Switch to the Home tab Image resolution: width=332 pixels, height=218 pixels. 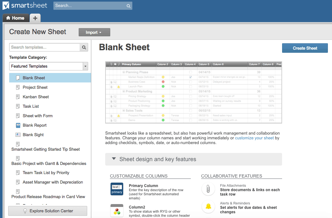point(15,18)
